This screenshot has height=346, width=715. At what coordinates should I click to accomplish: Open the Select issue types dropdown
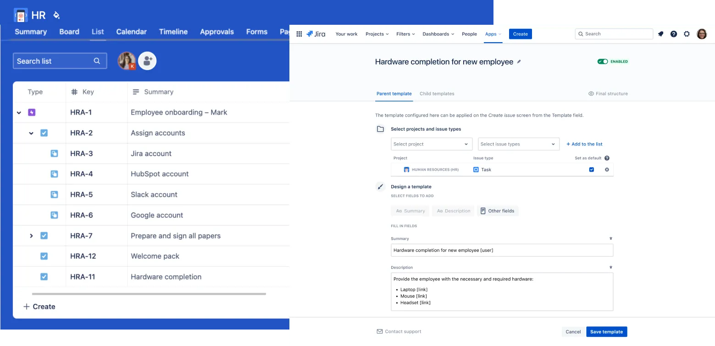[x=518, y=144]
